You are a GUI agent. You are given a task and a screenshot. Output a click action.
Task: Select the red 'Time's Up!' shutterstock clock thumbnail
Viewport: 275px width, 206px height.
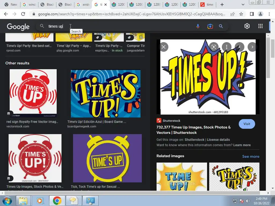[x=35, y=158]
